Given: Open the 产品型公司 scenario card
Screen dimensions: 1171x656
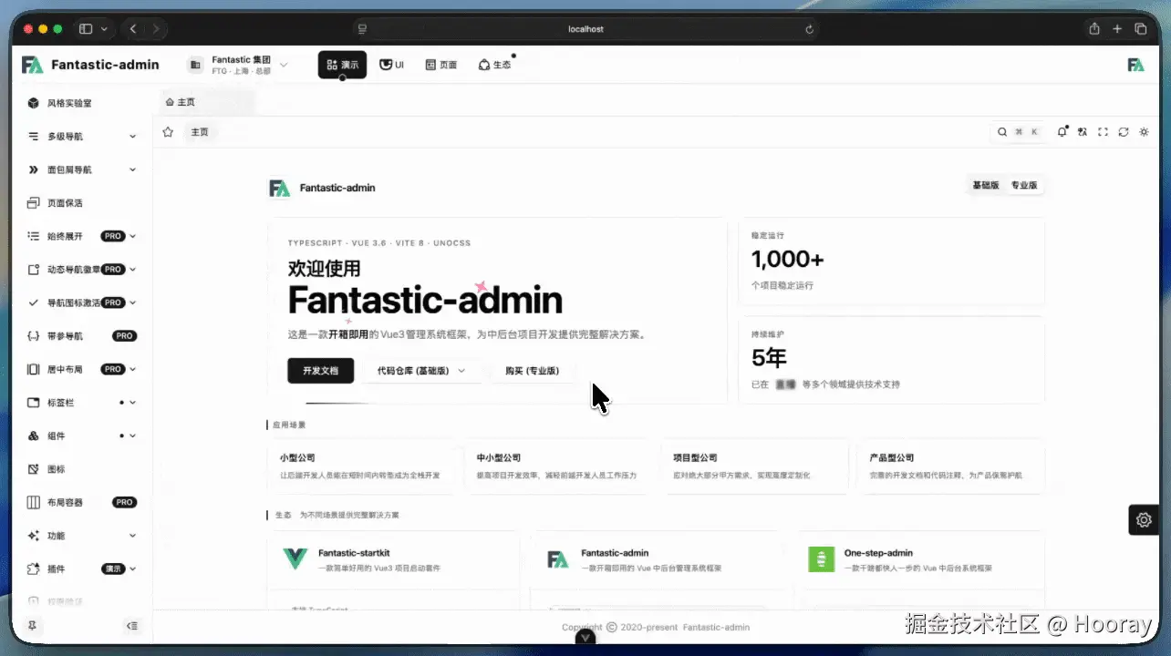Looking at the screenshot, I should click(x=951, y=466).
